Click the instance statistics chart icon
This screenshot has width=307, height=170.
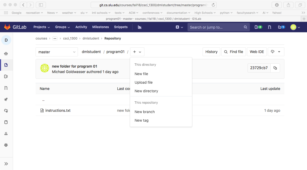point(140,27)
